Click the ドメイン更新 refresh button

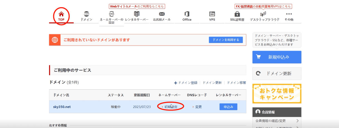click(277, 74)
